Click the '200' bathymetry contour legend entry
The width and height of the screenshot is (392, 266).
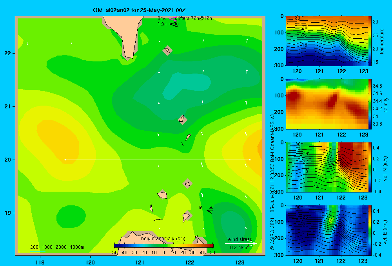[x=34, y=247]
